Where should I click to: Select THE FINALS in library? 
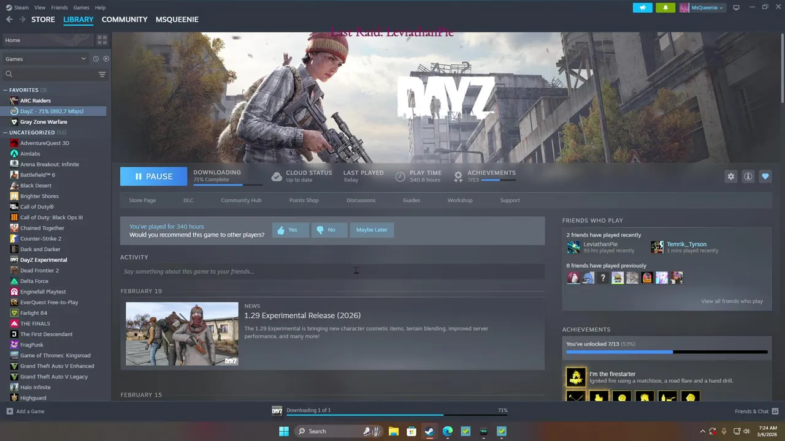click(35, 323)
